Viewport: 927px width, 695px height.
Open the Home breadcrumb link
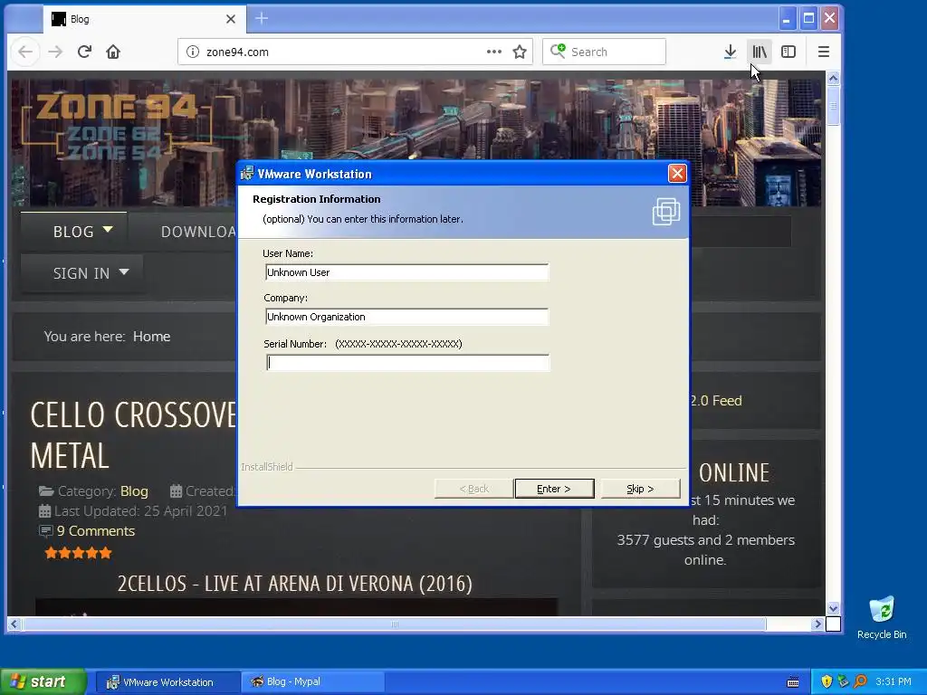click(x=151, y=337)
